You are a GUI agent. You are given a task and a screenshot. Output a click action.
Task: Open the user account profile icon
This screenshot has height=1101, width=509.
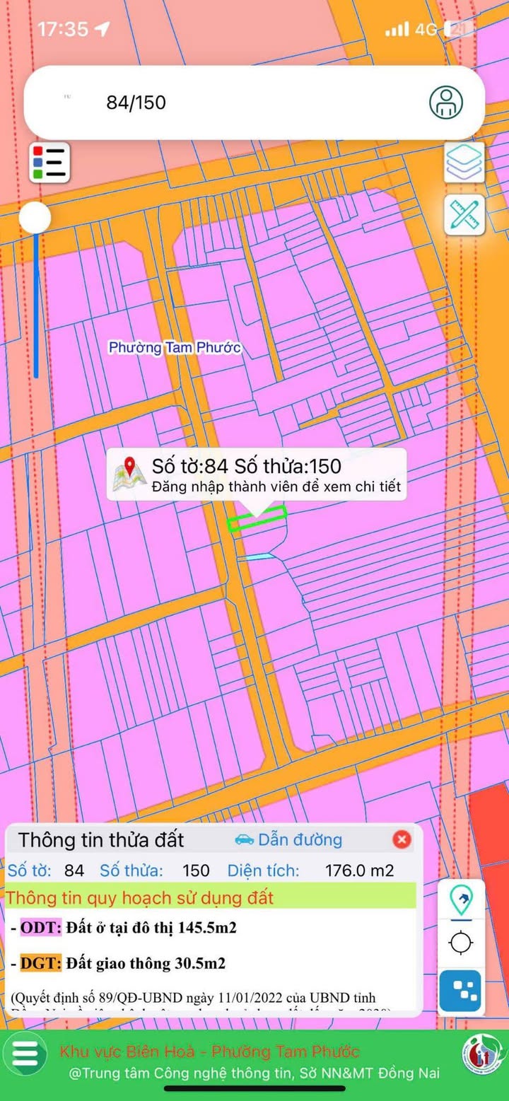pos(446,103)
